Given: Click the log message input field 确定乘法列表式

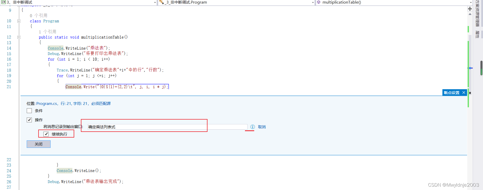Looking at the screenshot, I should pyautogui.click(x=167, y=127).
